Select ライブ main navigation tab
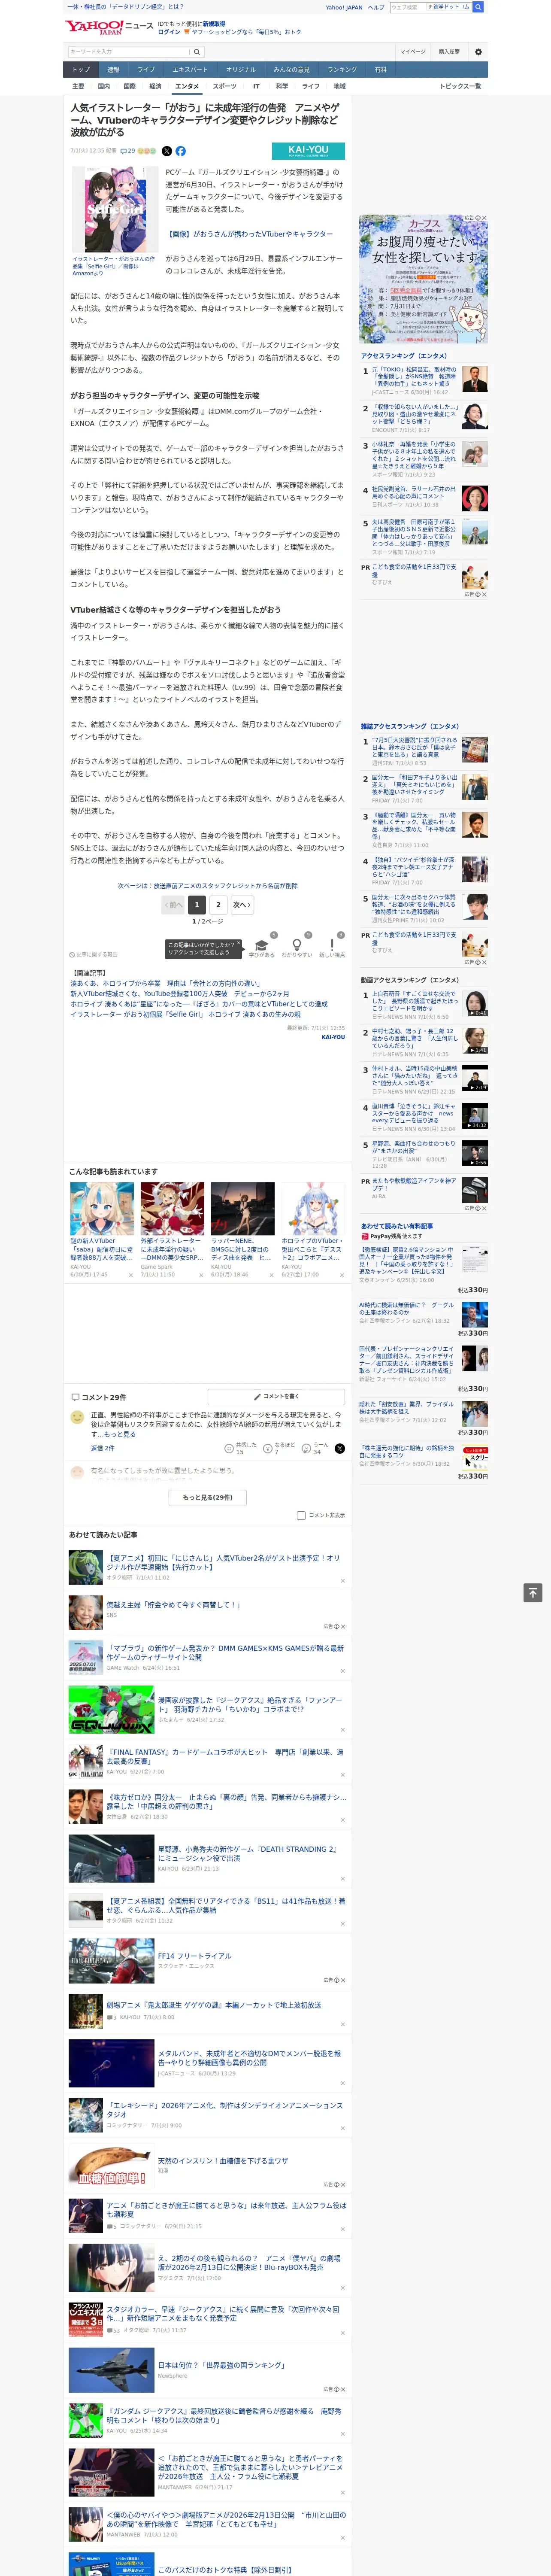Viewport: 551px width, 2576px height. [146, 70]
